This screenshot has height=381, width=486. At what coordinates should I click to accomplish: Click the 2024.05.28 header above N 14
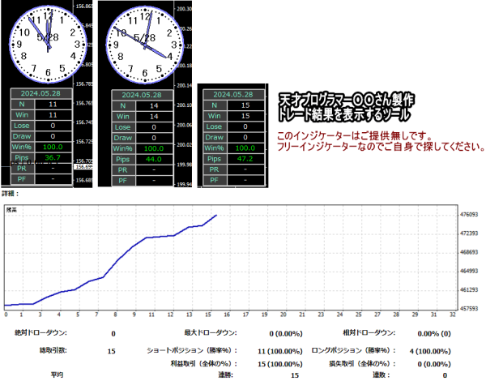[142, 95]
